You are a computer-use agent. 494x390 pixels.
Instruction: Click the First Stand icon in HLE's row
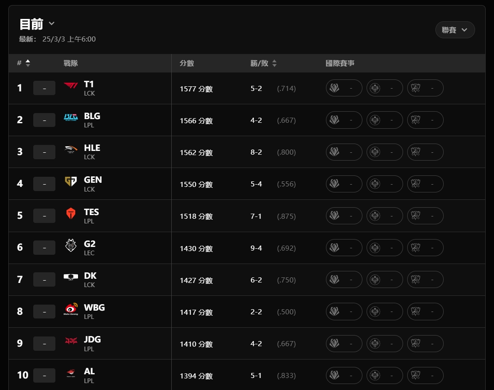pyautogui.click(x=335, y=152)
